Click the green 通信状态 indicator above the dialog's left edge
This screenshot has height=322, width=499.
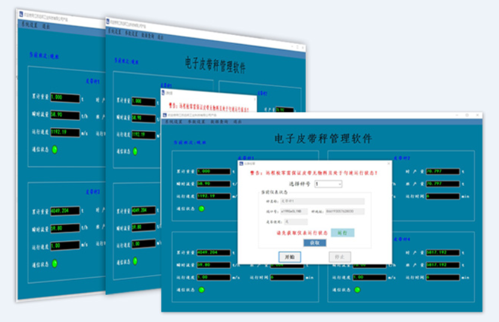202,209
